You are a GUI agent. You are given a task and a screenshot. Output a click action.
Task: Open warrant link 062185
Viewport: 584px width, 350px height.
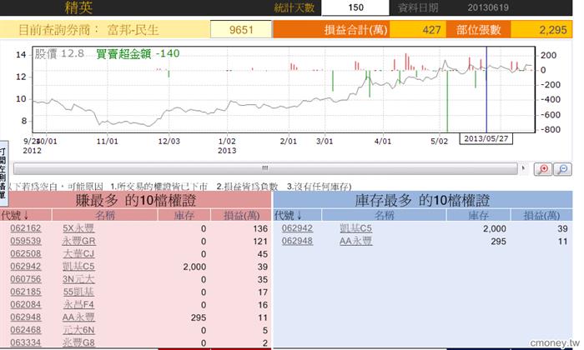(26, 292)
